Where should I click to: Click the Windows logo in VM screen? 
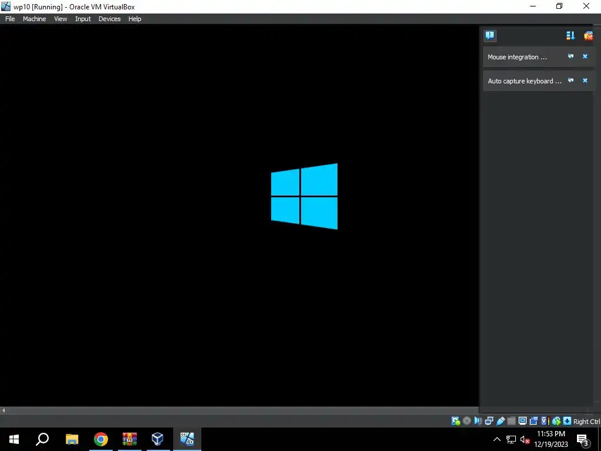305,196
